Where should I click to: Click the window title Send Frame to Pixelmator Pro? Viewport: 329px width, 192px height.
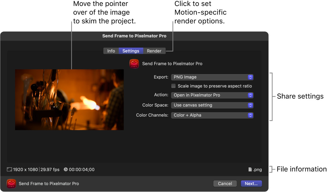tap(134, 36)
